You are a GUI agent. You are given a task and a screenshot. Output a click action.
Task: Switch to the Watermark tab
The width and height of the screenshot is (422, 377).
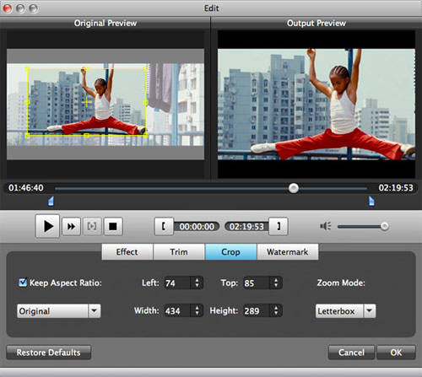coord(288,252)
